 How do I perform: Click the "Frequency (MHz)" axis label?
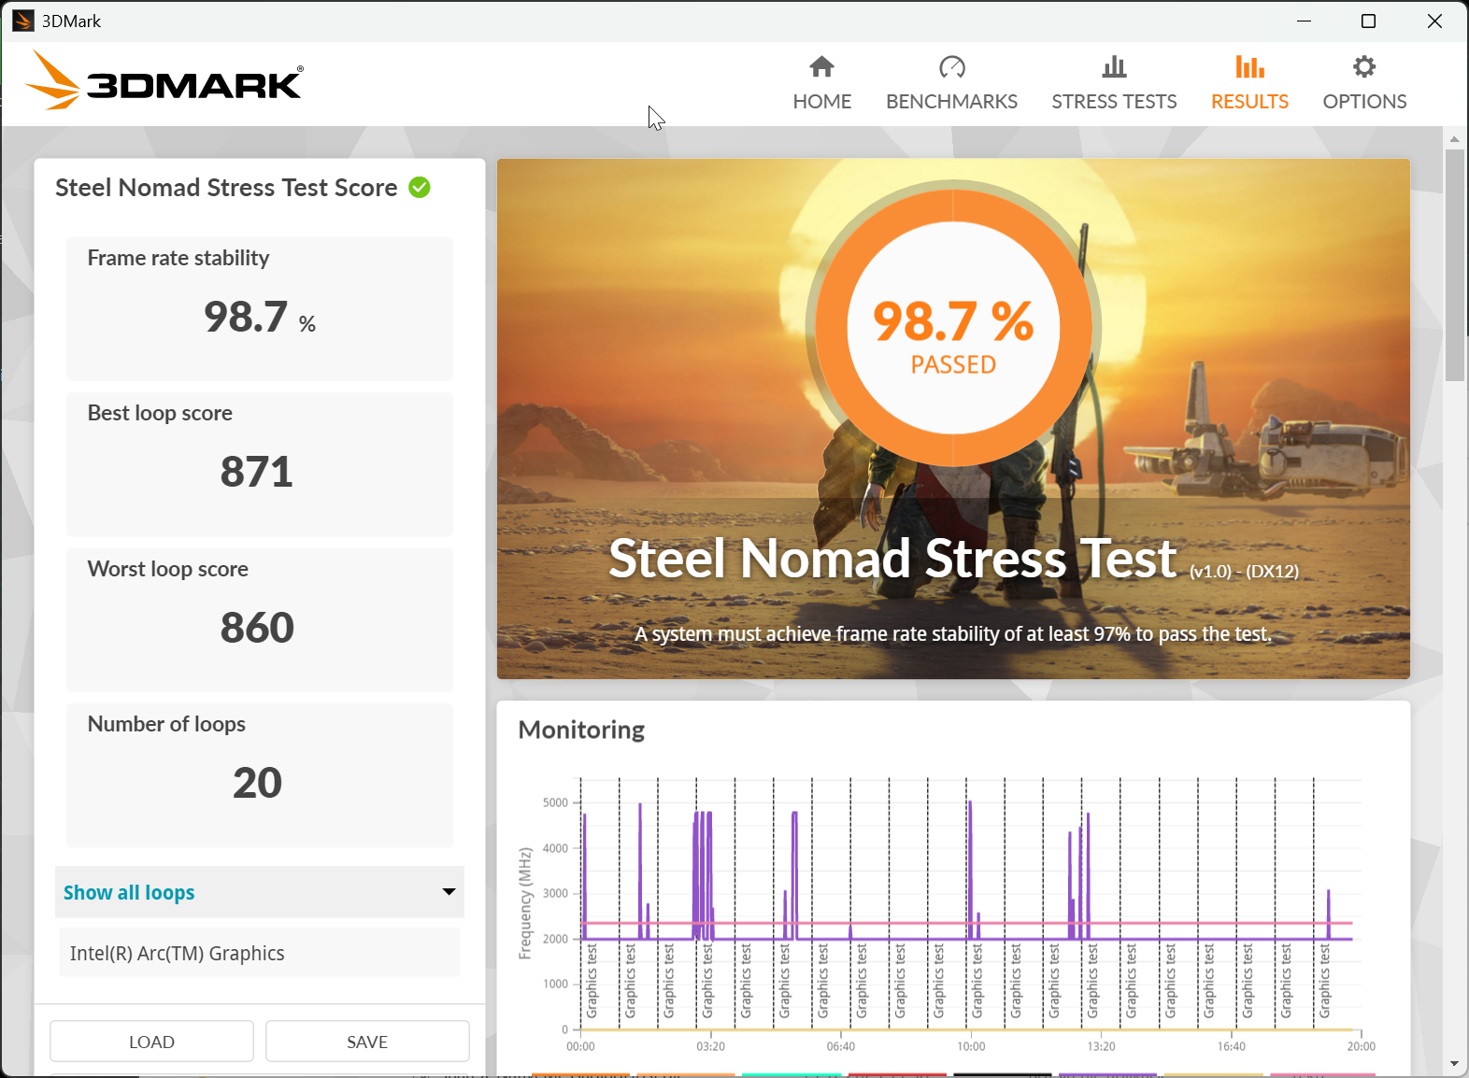[x=525, y=903]
